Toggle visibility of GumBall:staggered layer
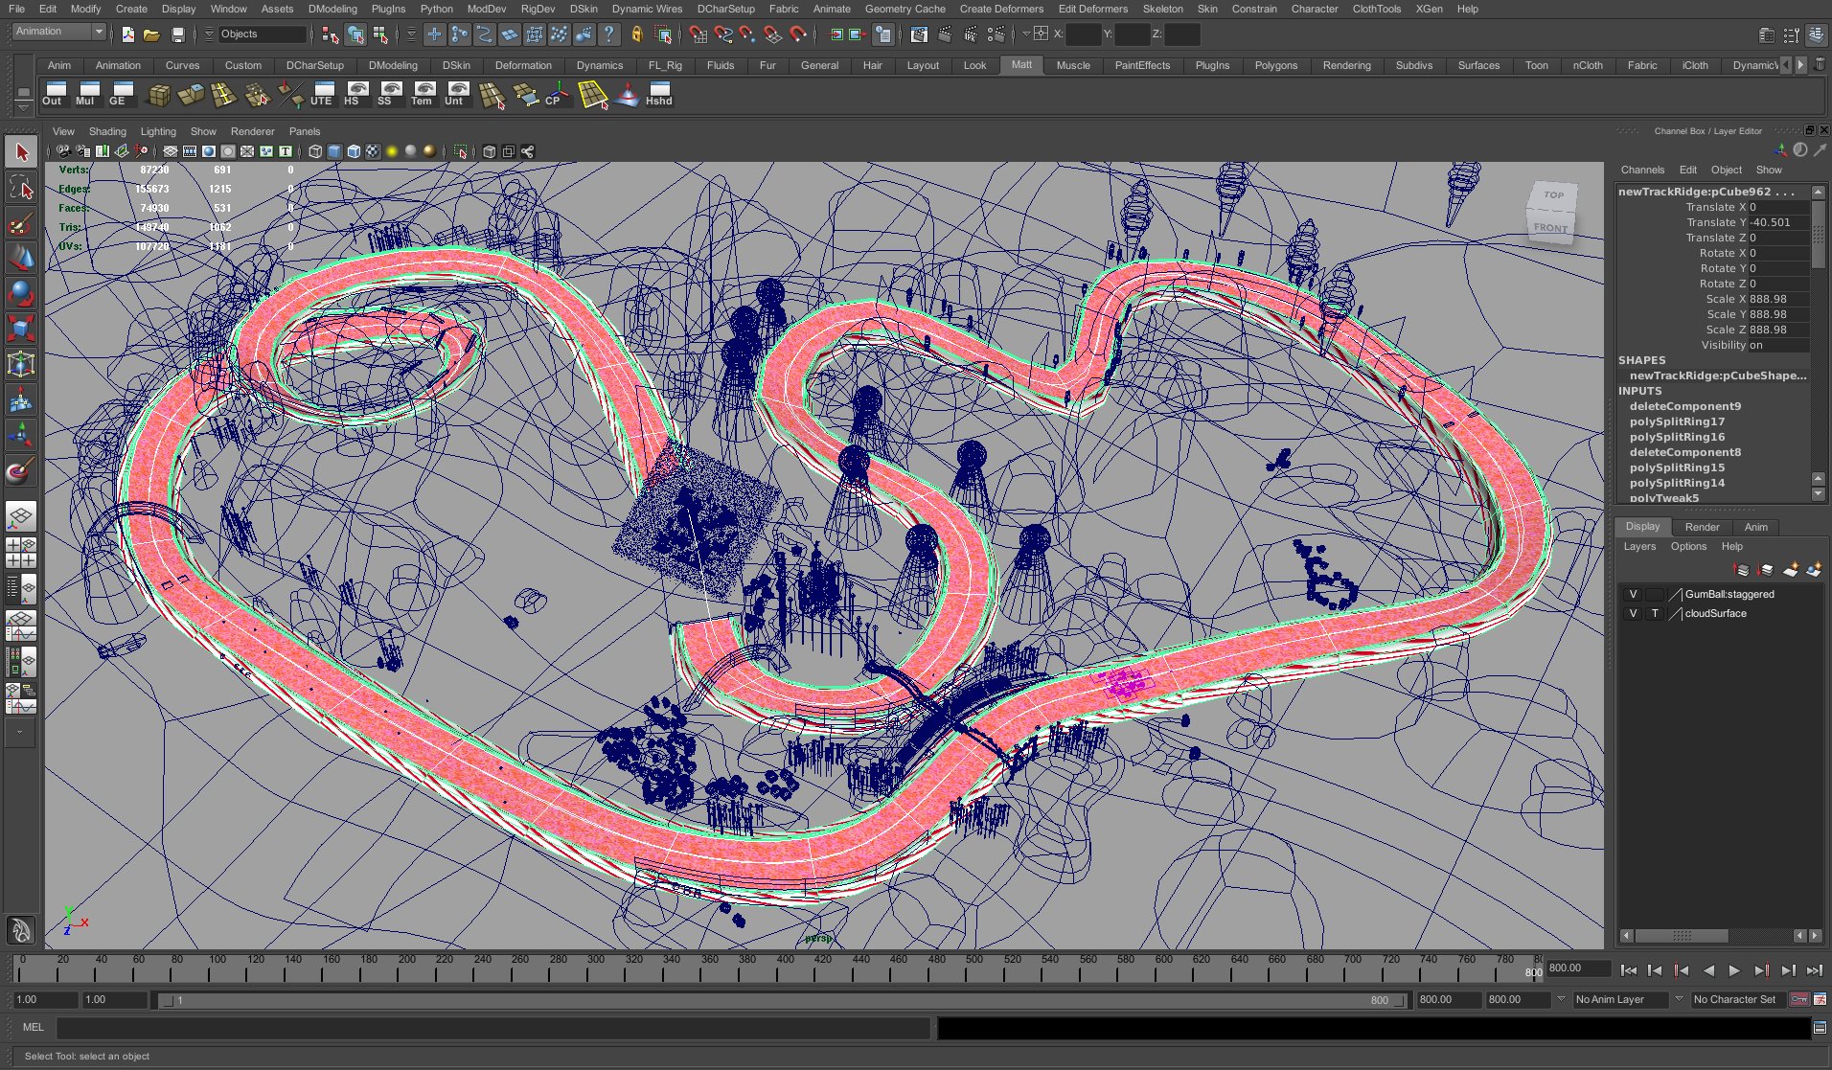 coord(1633,594)
